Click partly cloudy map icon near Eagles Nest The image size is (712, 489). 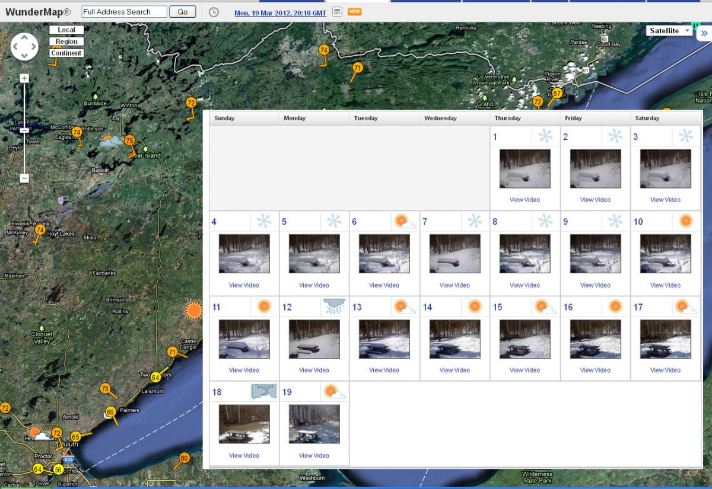pyautogui.click(x=110, y=140)
